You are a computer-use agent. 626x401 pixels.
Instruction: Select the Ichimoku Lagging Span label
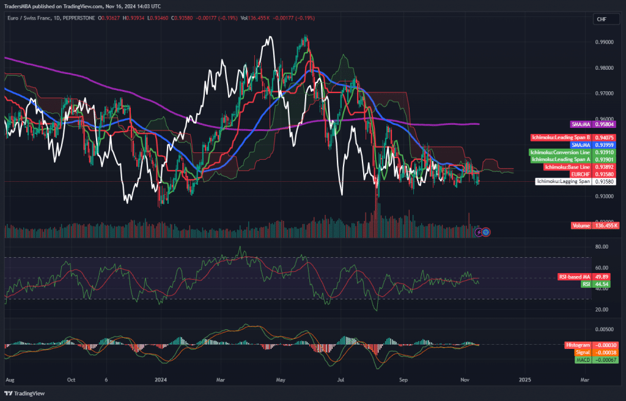[563, 181]
